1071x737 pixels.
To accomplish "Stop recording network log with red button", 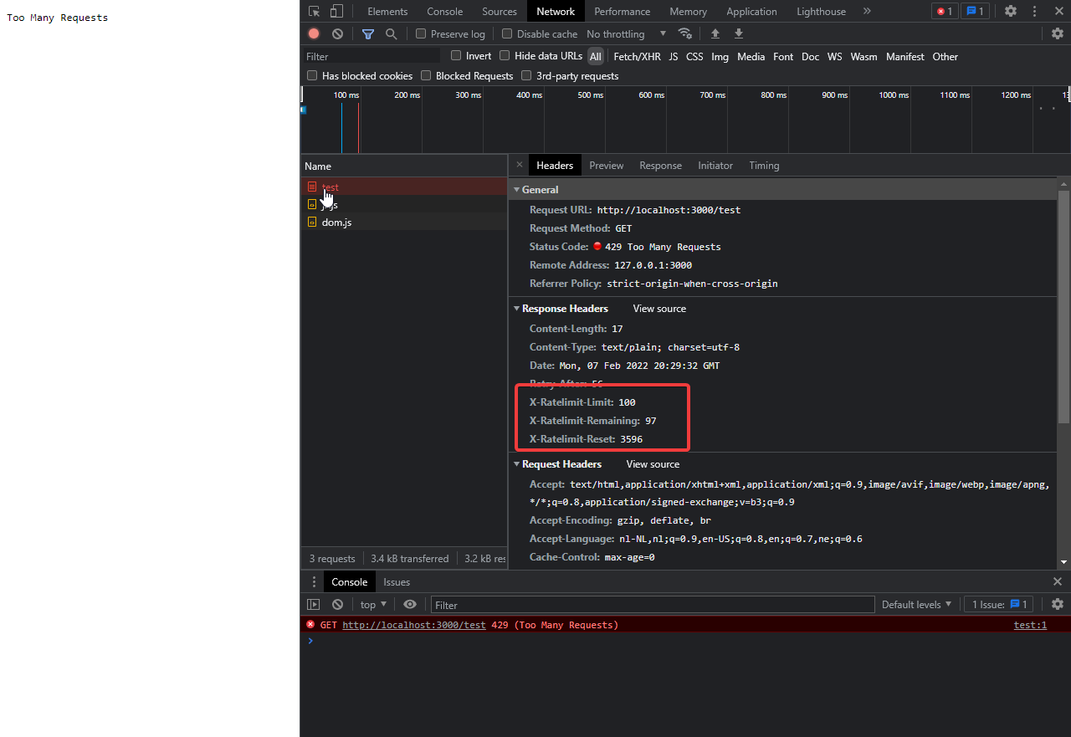I will [x=314, y=33].
